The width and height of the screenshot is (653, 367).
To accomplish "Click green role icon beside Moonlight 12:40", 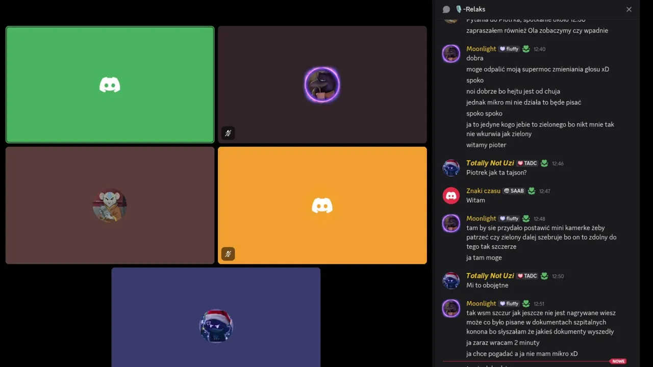I will (x=526, y=49).
